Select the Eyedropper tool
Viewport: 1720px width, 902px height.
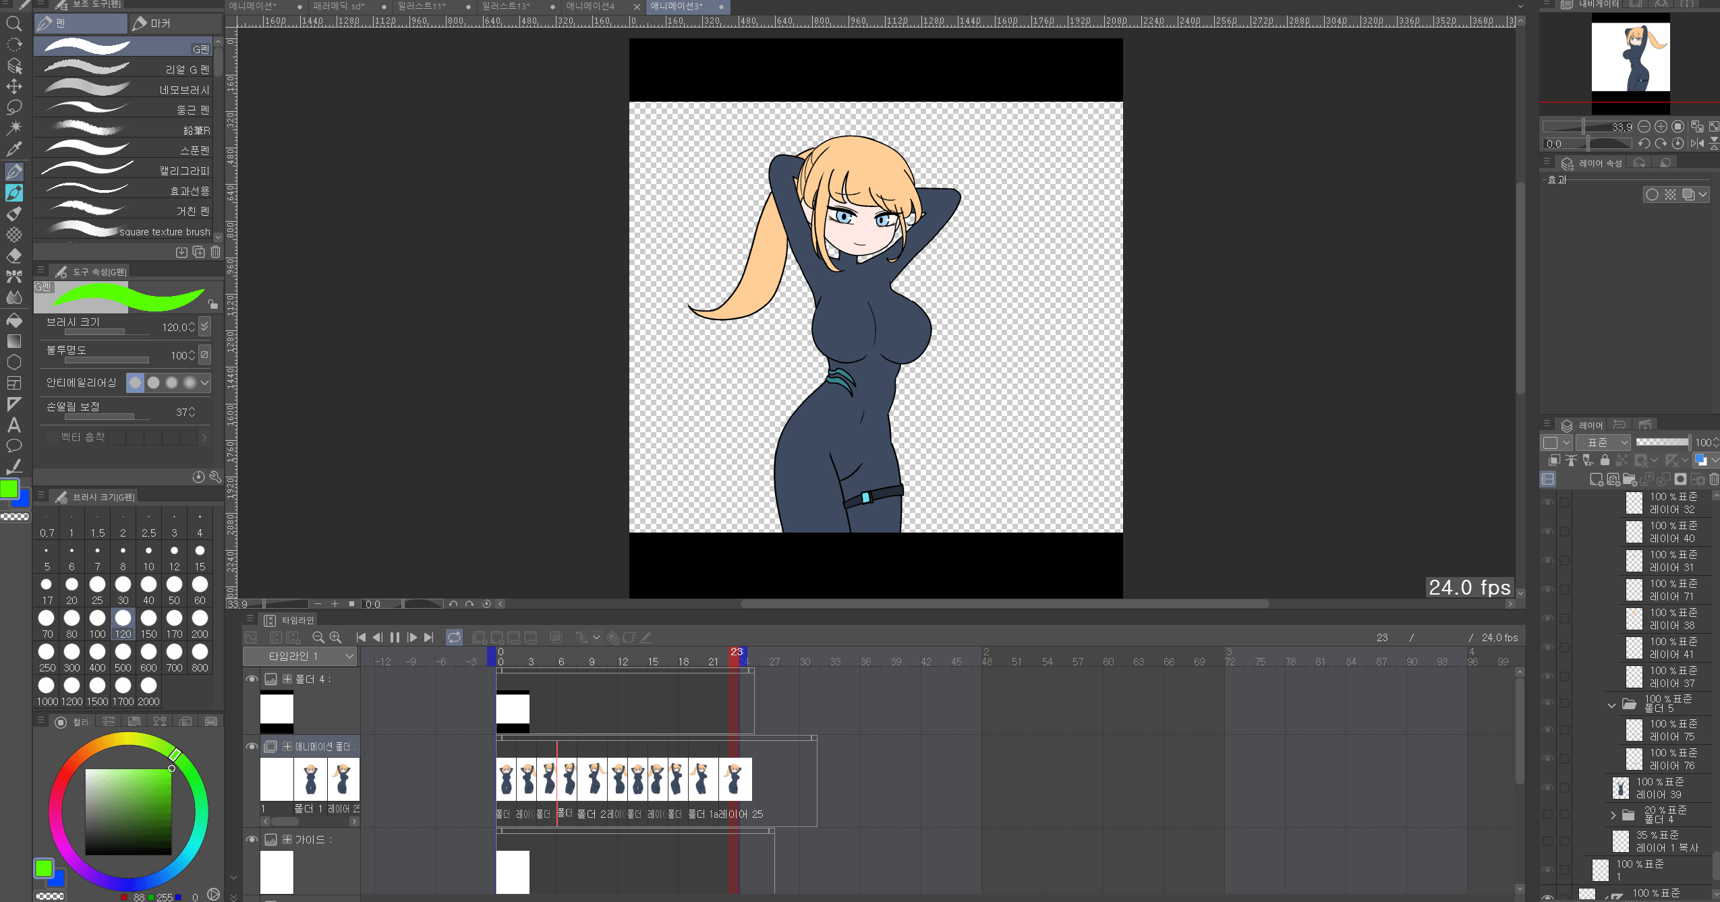pos(13,149)
